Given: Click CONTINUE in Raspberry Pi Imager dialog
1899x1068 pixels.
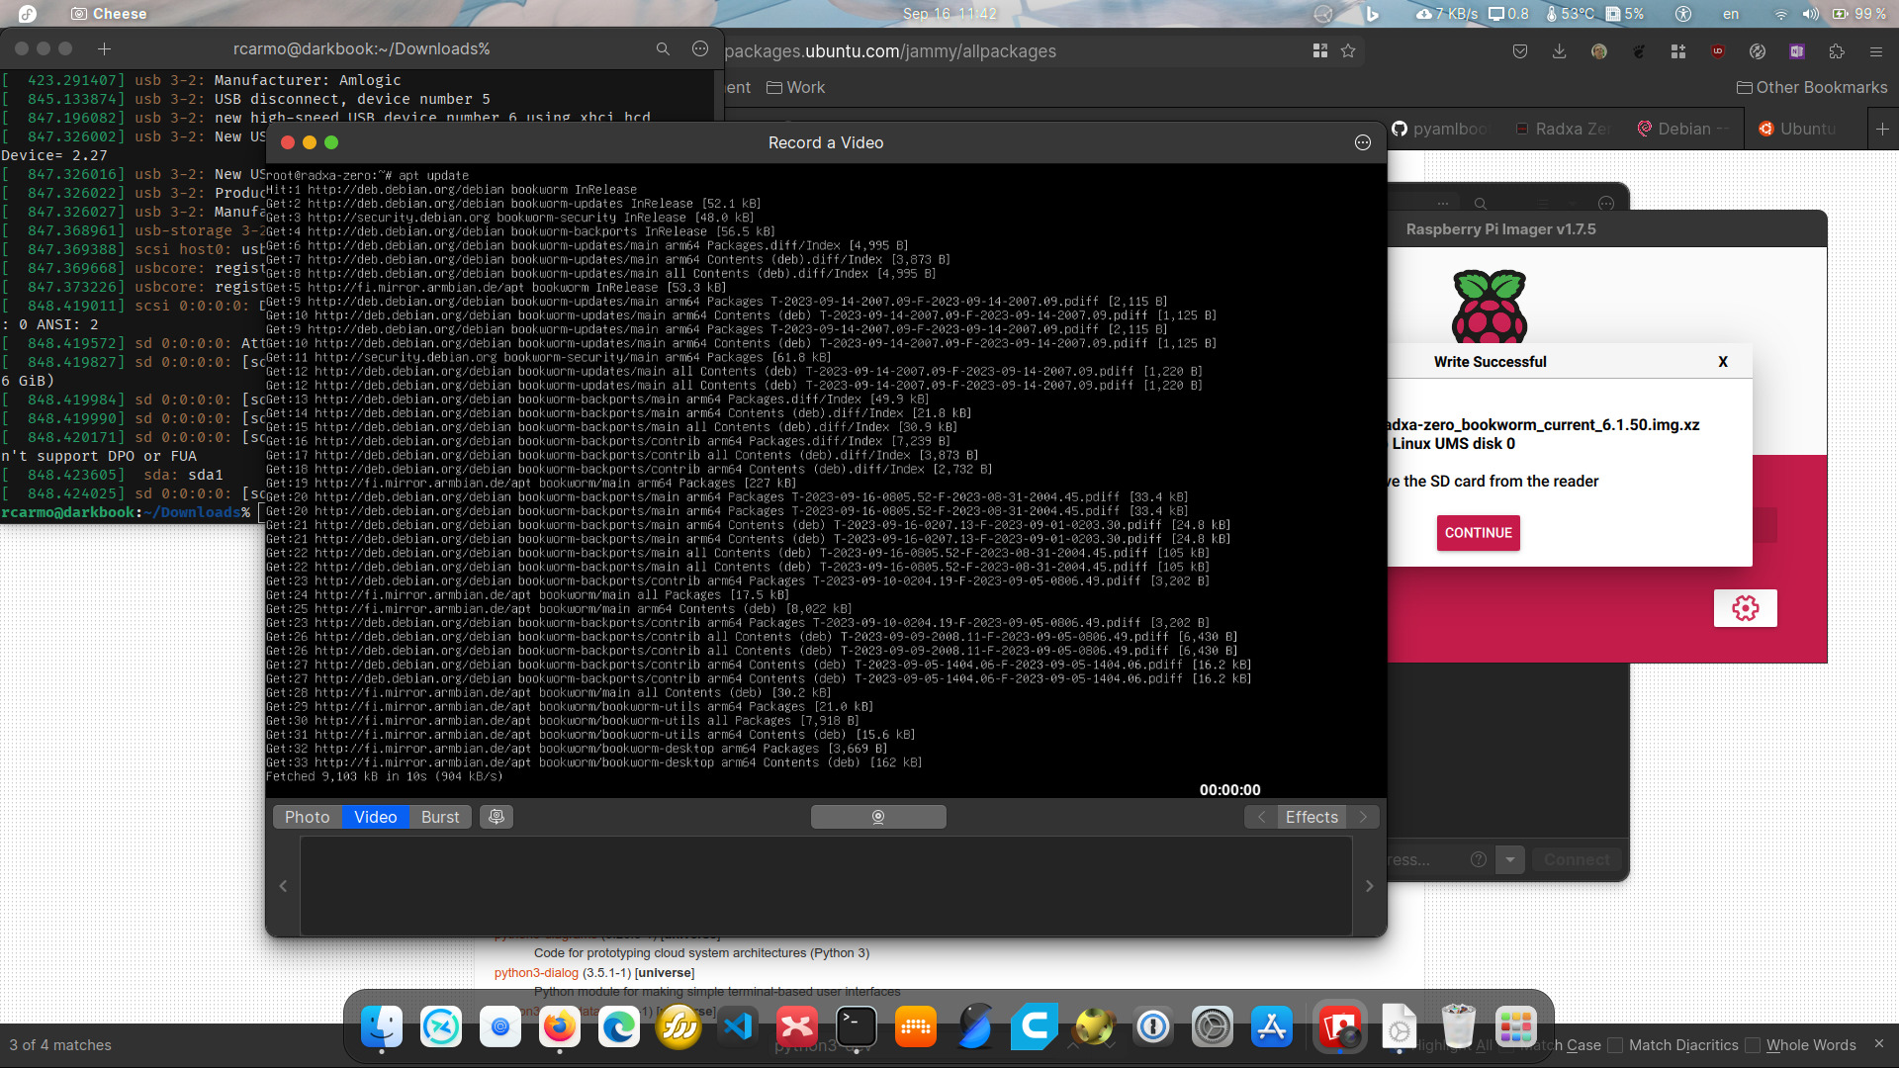Looking at the screenshot, I should click(1479, 533).
